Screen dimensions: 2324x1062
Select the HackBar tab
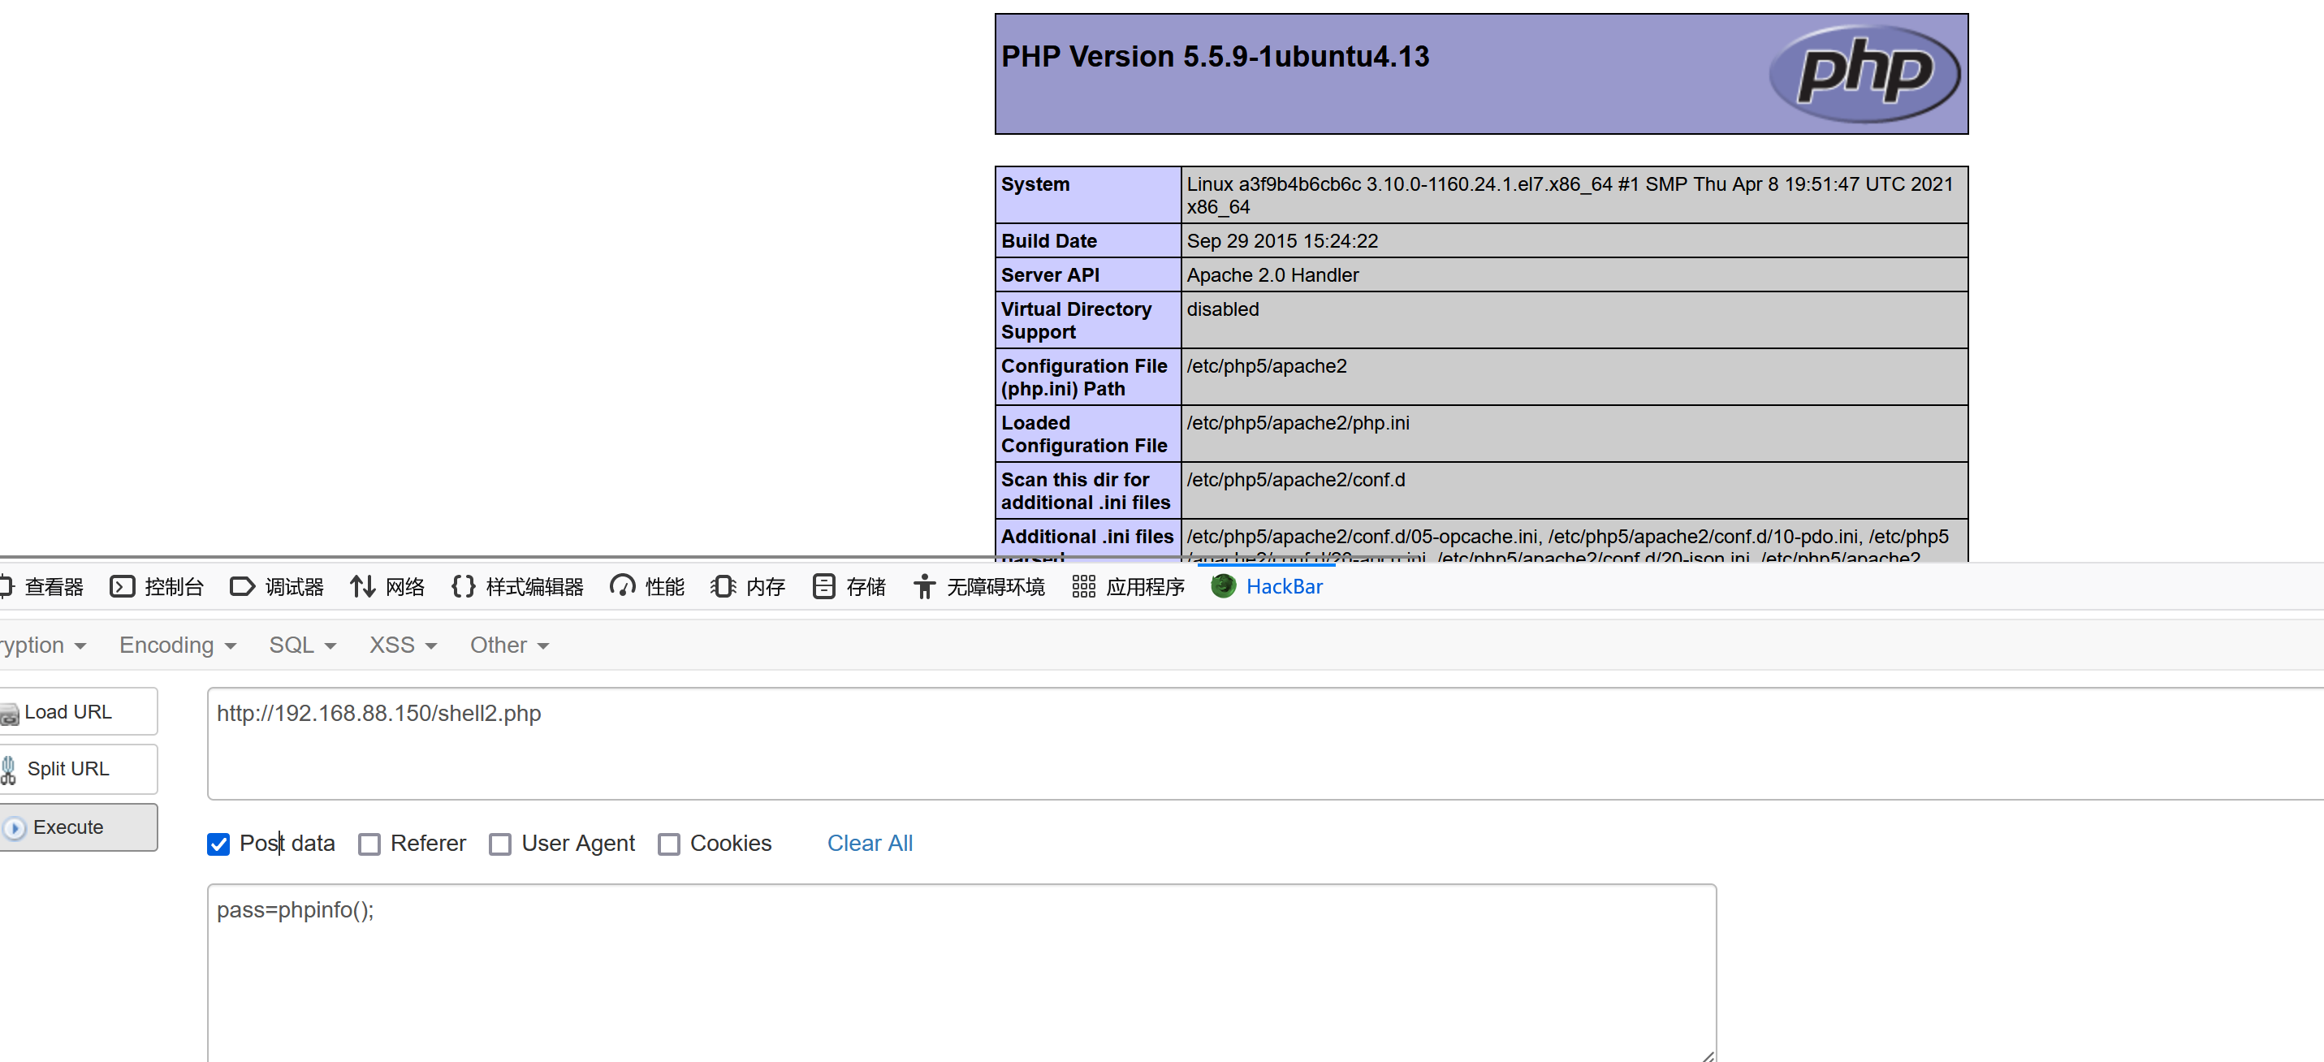1267,586
